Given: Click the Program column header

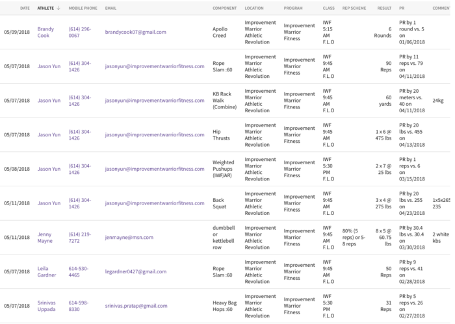Looking at the screenshot, I should [293, 8].
